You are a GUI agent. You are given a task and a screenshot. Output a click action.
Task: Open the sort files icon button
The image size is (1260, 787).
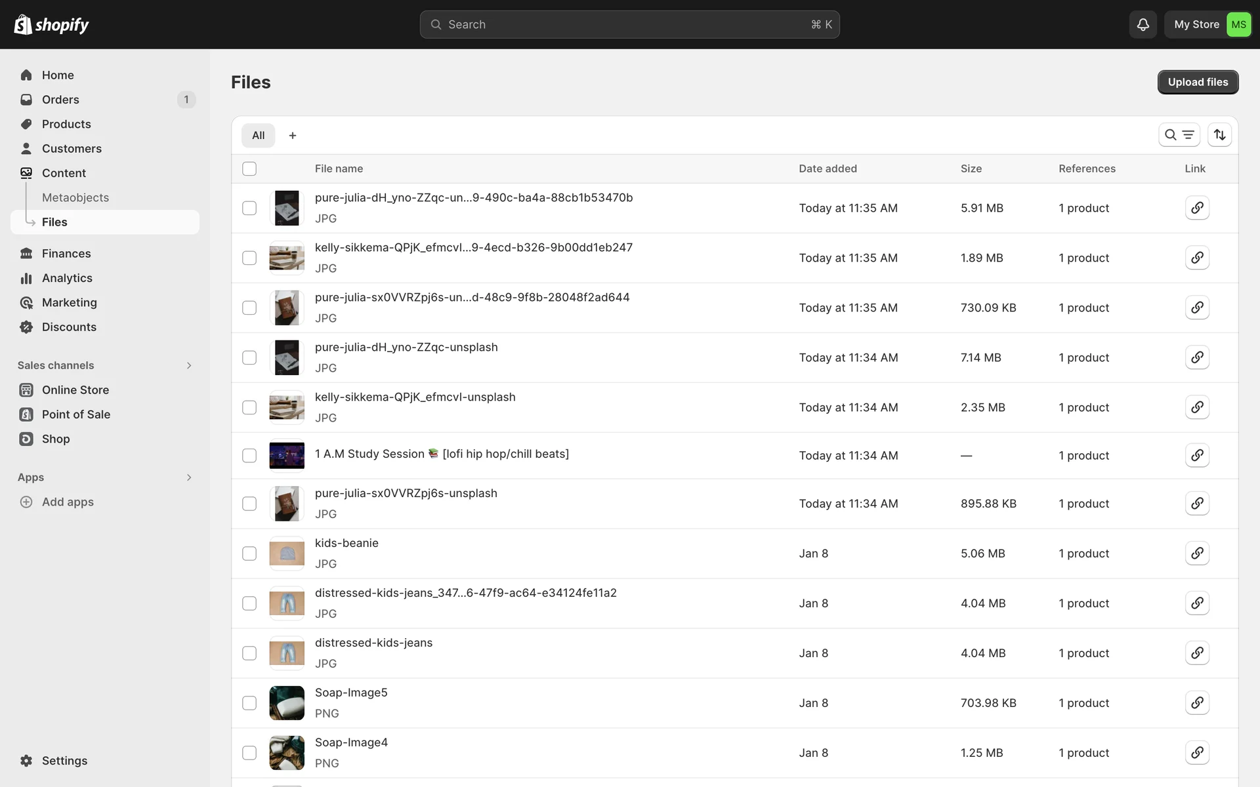[x=1219, y=134]
